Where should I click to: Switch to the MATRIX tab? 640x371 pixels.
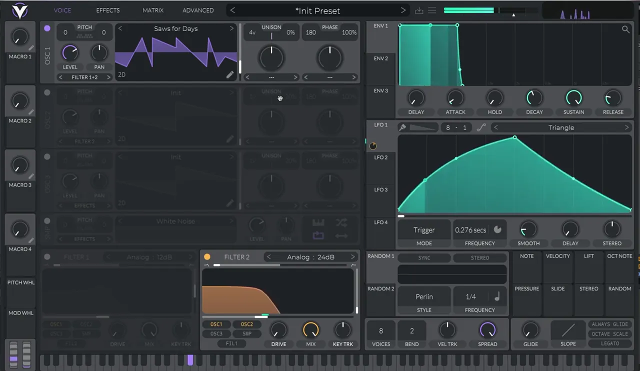[153, 10]
